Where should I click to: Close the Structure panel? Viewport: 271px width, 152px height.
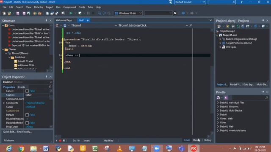pyautogui.click(x=50, y=21)
